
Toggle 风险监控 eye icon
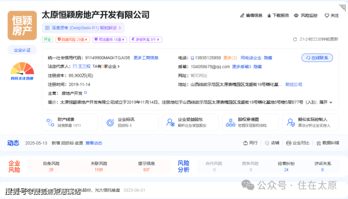click(296, 16)
